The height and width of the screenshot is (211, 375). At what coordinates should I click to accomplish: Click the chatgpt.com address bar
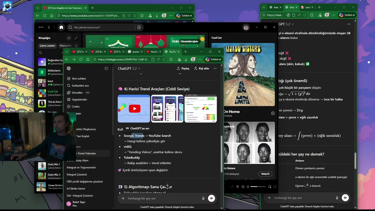[x=122, y=59]
